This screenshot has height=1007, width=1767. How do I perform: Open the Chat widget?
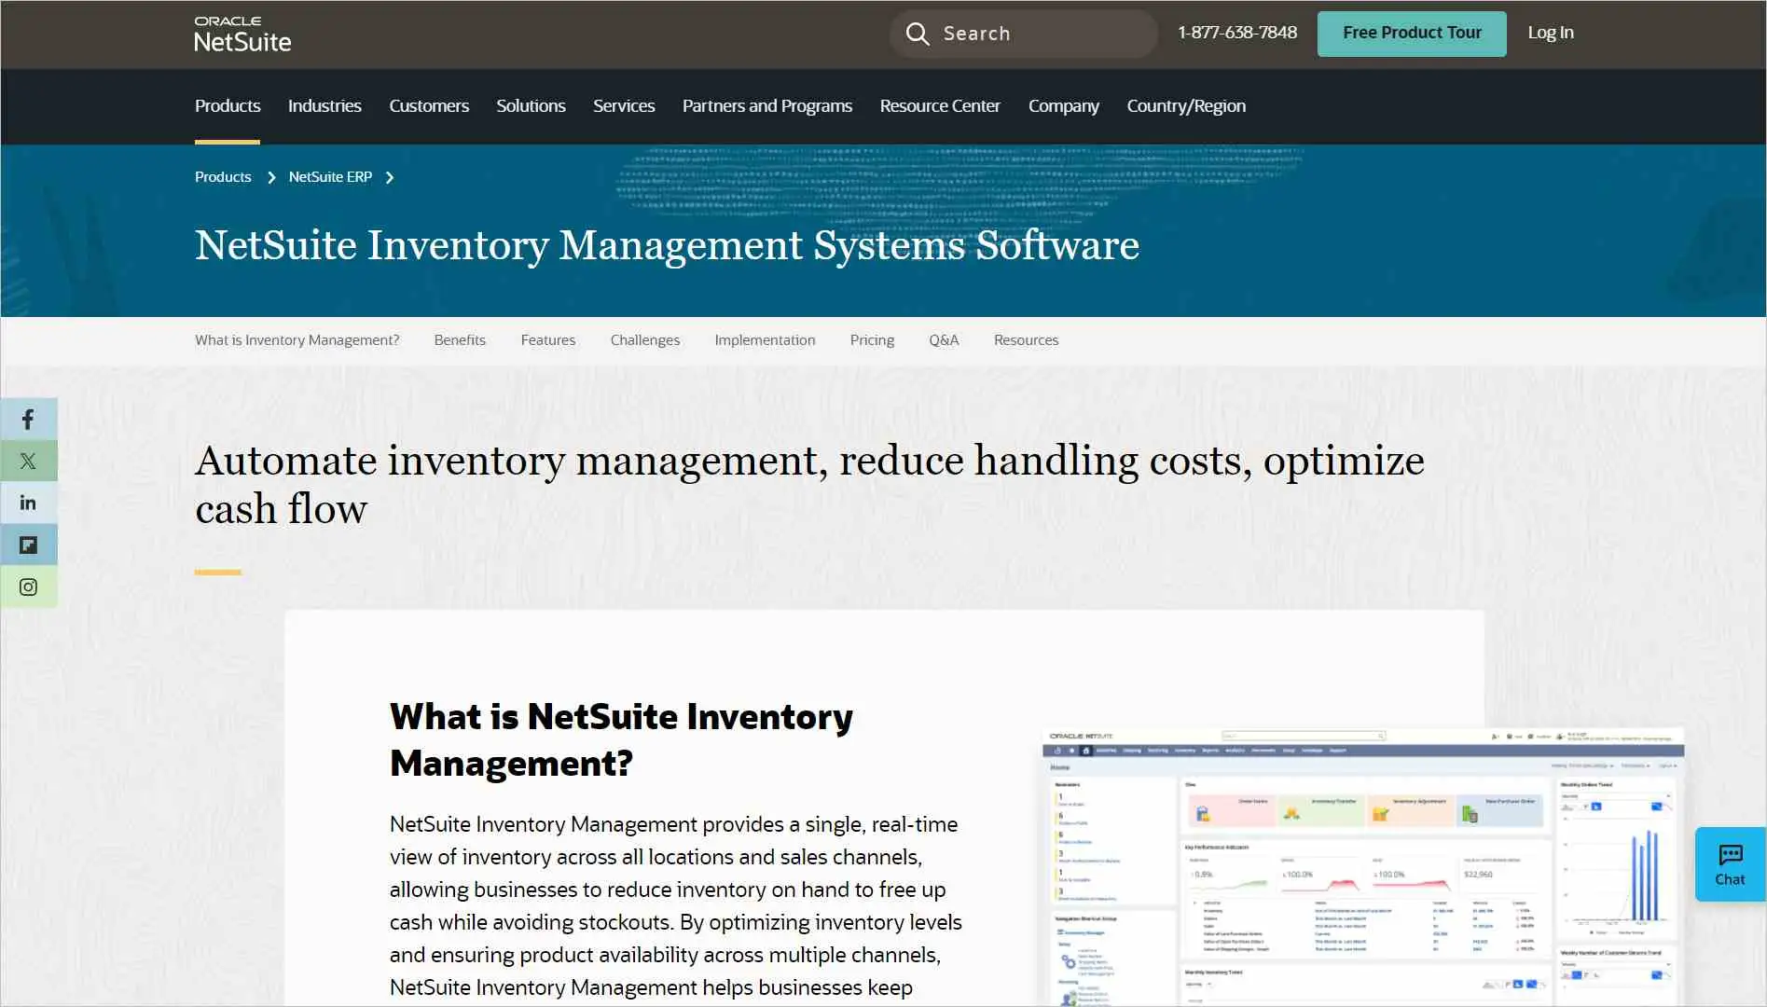[x=1729, y=863]
